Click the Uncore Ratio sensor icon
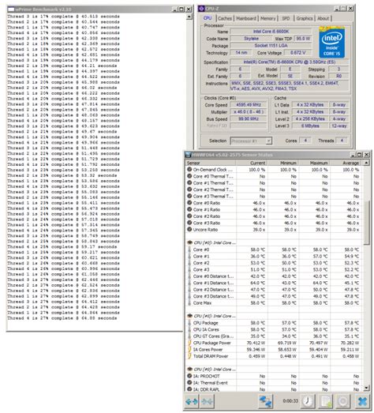The width and height of the screenshot is (374, 413). pos(189,229)
